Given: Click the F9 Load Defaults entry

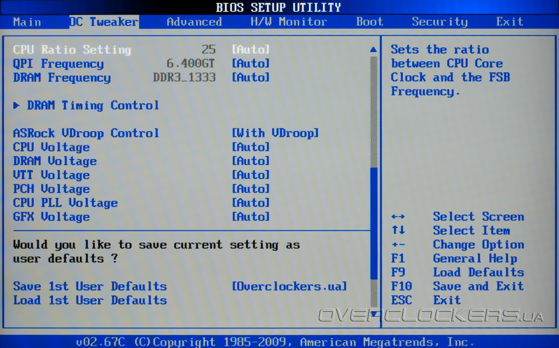Looking at the screenshot, I should pos(458,273).
